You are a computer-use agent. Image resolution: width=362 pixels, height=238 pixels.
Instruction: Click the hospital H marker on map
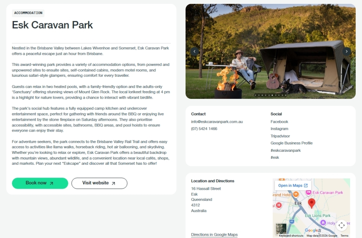279,205
